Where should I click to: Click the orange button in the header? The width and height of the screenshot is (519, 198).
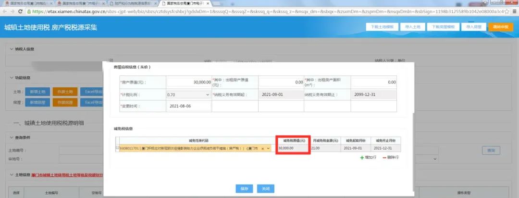(x=501, y=27)
